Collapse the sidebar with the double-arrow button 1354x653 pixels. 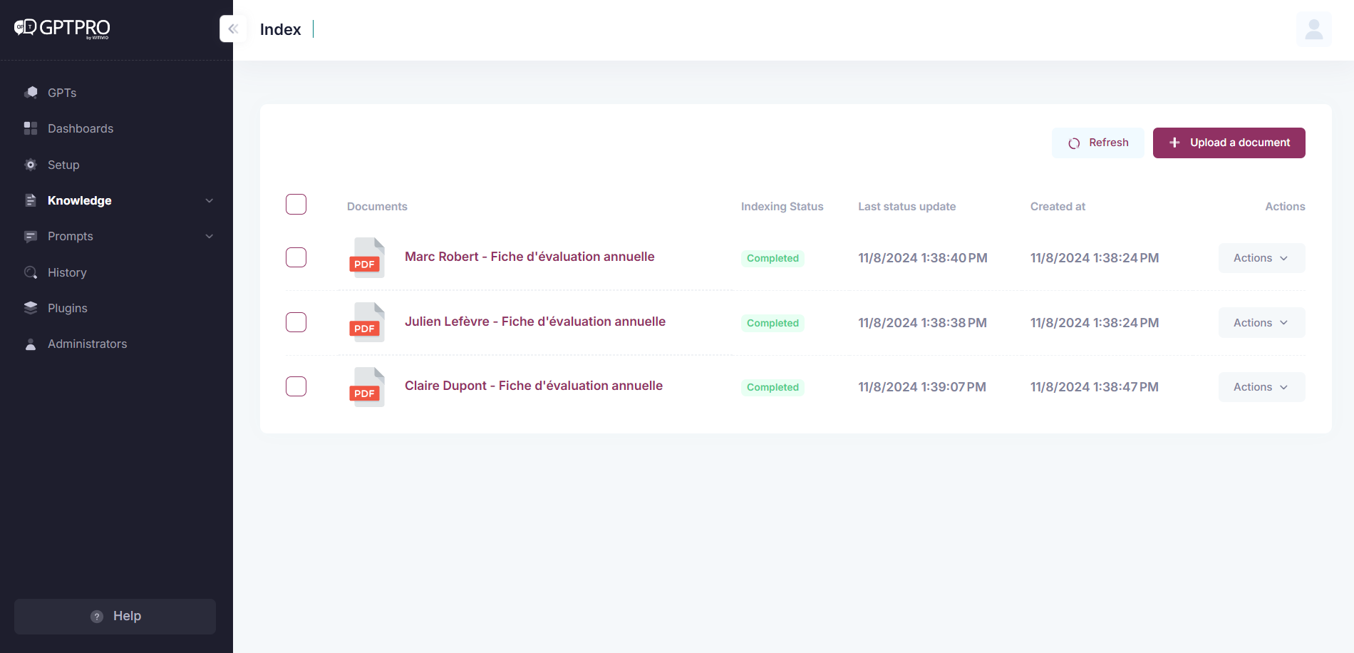coord(233,29)
